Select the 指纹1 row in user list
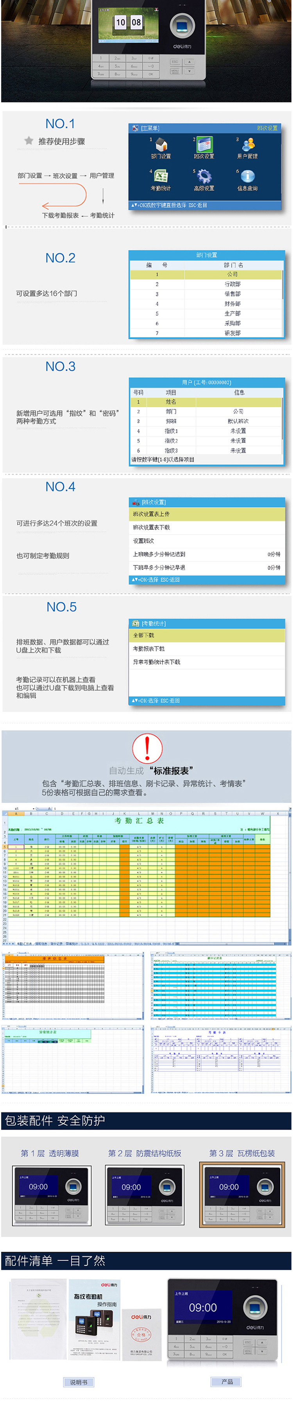This screenshot has width=293, height=1403. pos(207,431)
